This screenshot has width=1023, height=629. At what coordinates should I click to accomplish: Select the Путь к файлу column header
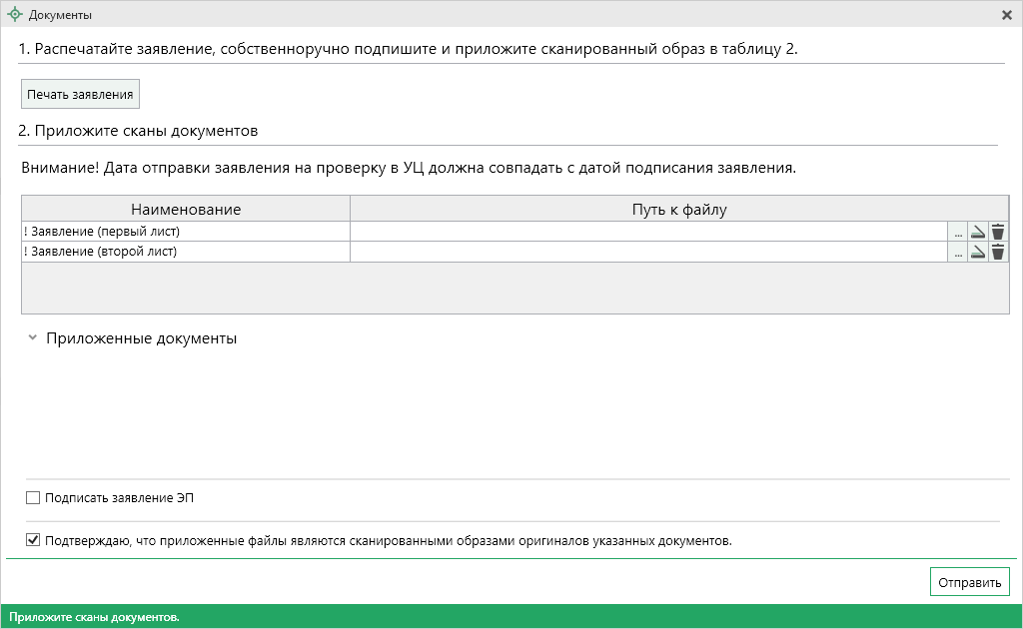679,209
